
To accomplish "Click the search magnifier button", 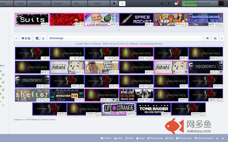I will coord(122,4).
